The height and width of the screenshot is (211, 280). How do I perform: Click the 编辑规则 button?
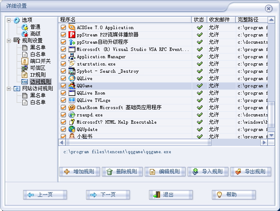(165, 172)
